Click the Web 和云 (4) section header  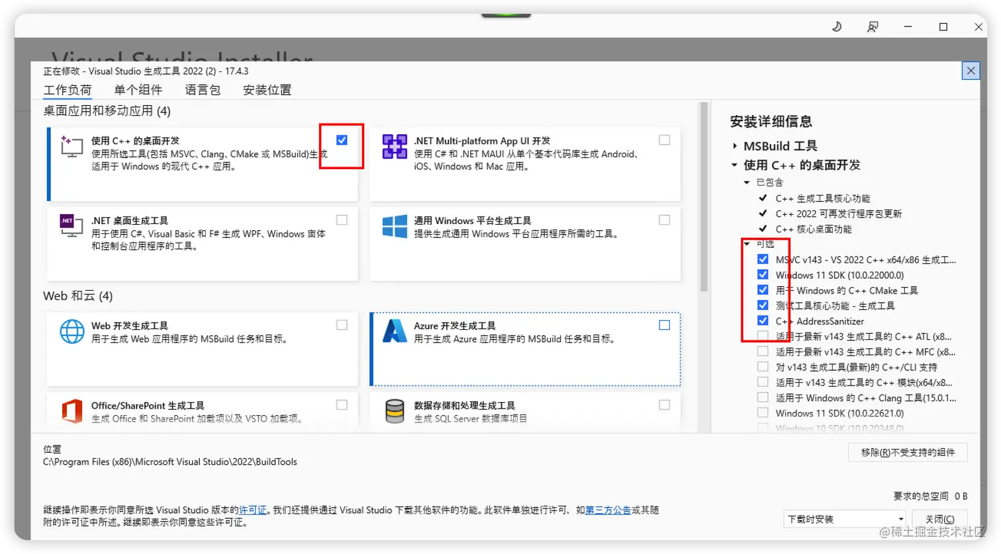point(78,296)
